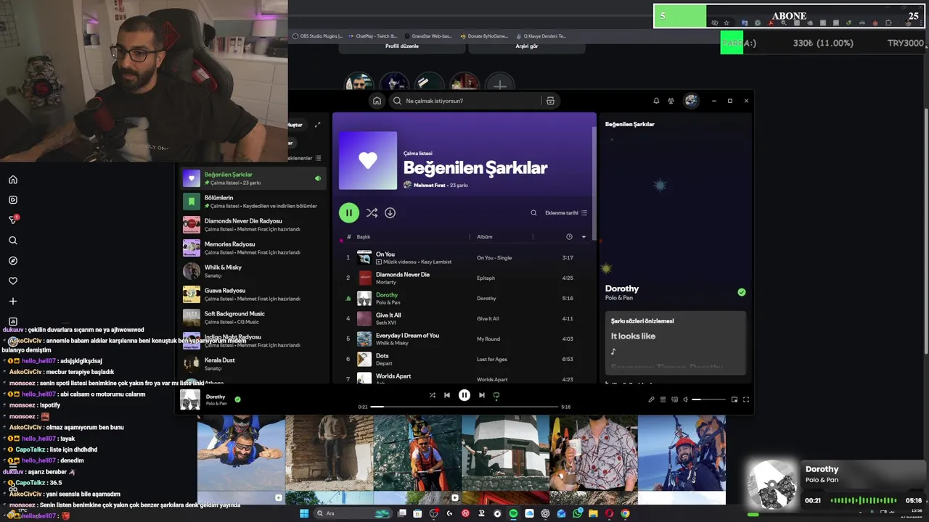Screen dimensions: 929x522
Task: Open the library sort list icon
Action: (318, 158)
